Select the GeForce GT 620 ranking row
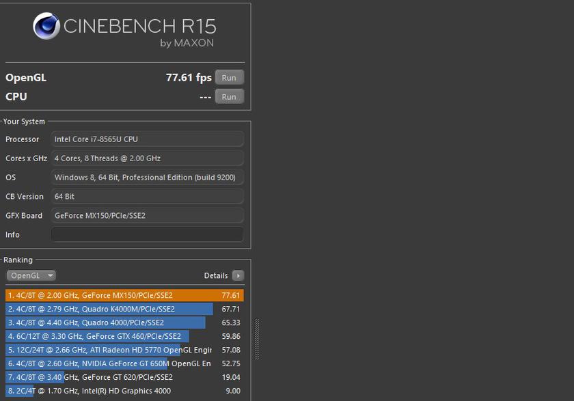Viewport: 574px width, 401px height. [x=124, y=377]
